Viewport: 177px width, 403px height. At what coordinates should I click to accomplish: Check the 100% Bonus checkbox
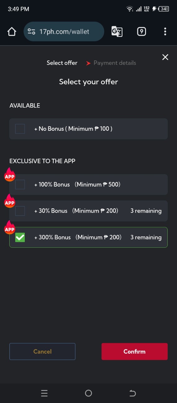20,184
